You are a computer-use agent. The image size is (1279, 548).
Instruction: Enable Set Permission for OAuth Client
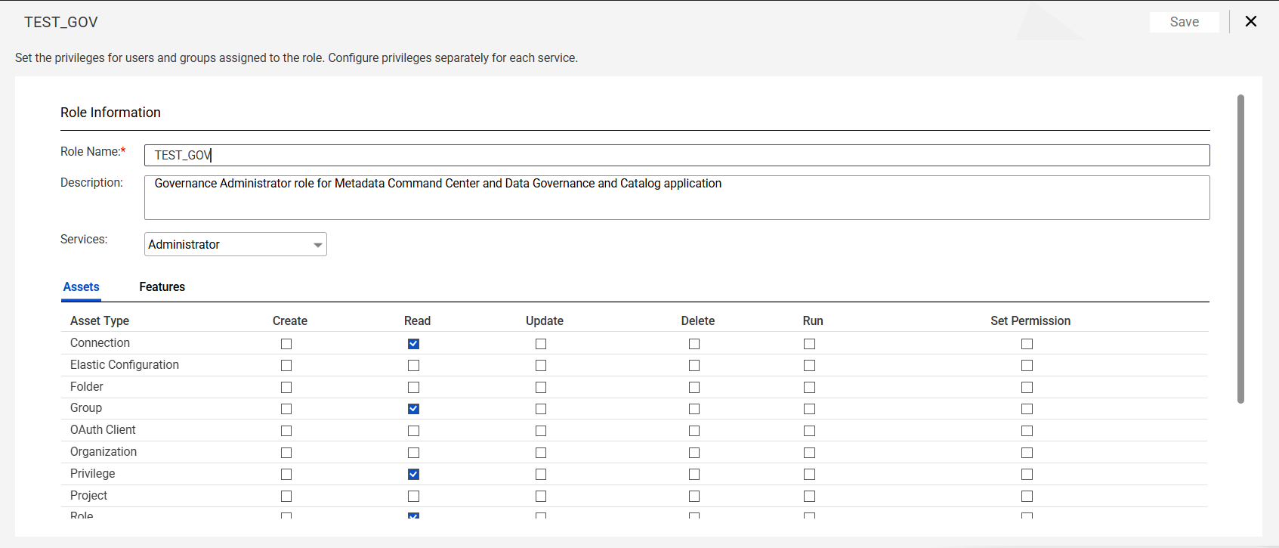[x=1027, y=431]
